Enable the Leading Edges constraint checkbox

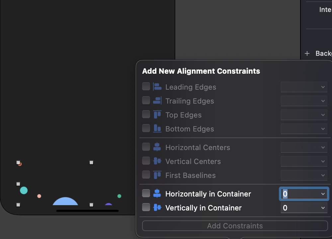pos(146,87)
